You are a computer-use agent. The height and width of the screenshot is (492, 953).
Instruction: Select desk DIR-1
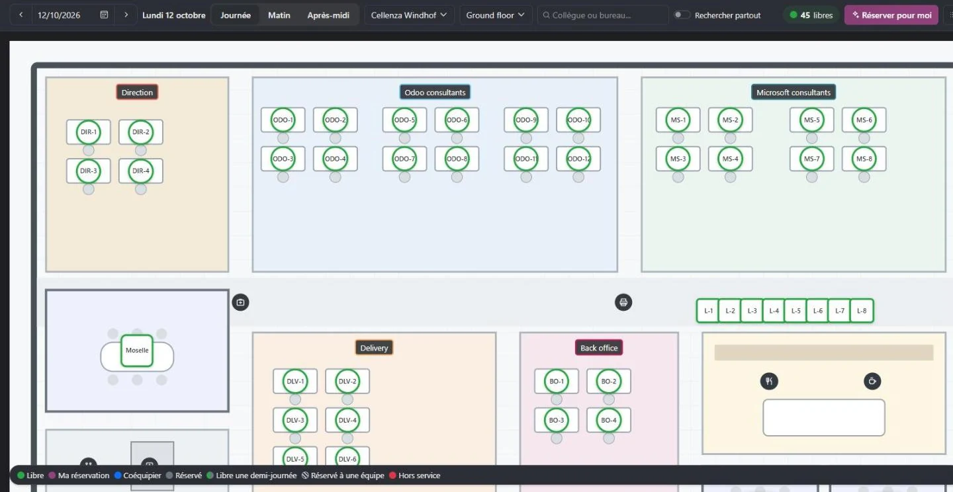(x=89, y=132)
